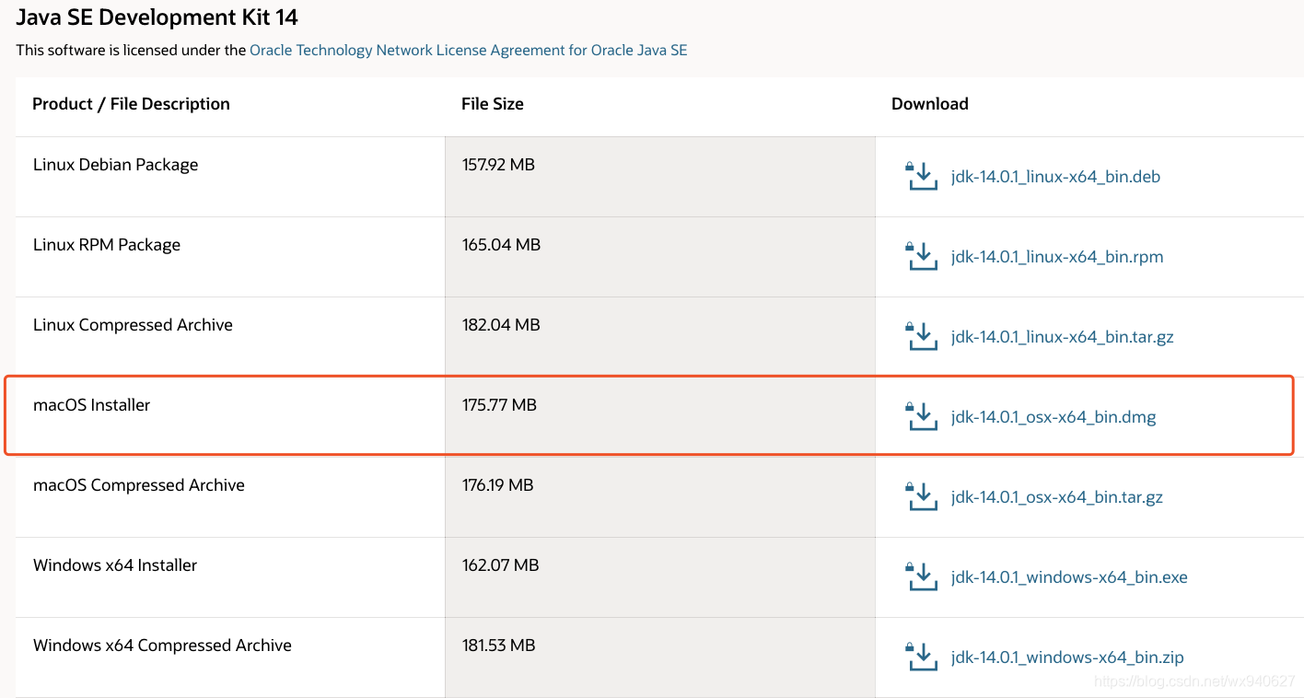Image resolution: width=1304 pixels, height=698 pixels.
Task: Click the 165.04 MB file size cell
Action: pyautogui.click(x=659, y=257)
